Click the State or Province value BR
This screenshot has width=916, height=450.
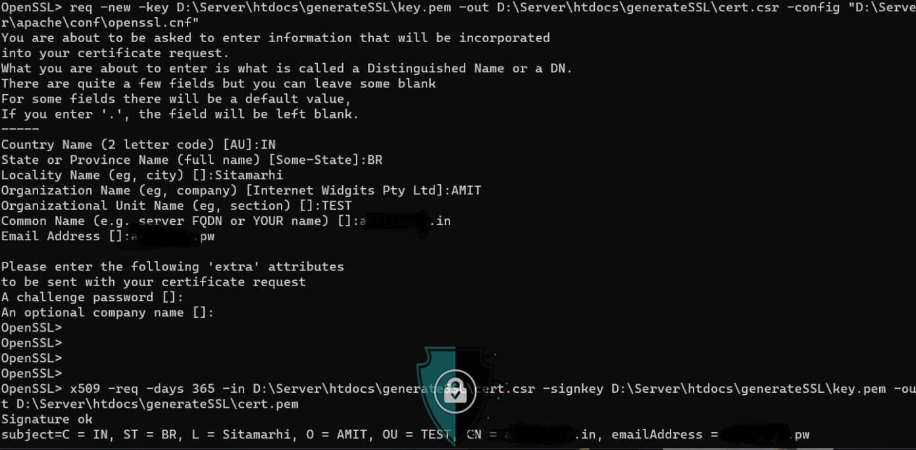[375, 159]
